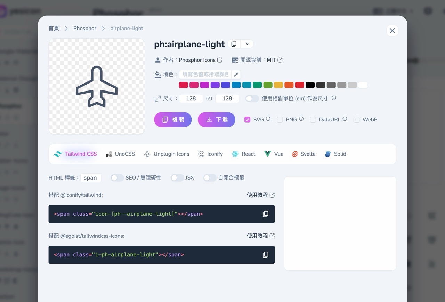Close the icon detail dialog
This screenshot has width=445, height=302.
coord(392,31)
